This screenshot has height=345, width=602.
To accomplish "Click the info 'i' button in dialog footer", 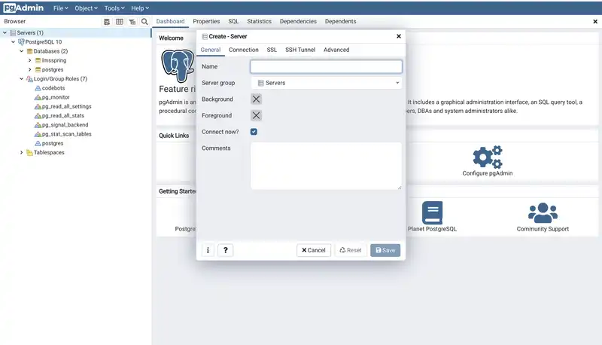I will 208,250.
